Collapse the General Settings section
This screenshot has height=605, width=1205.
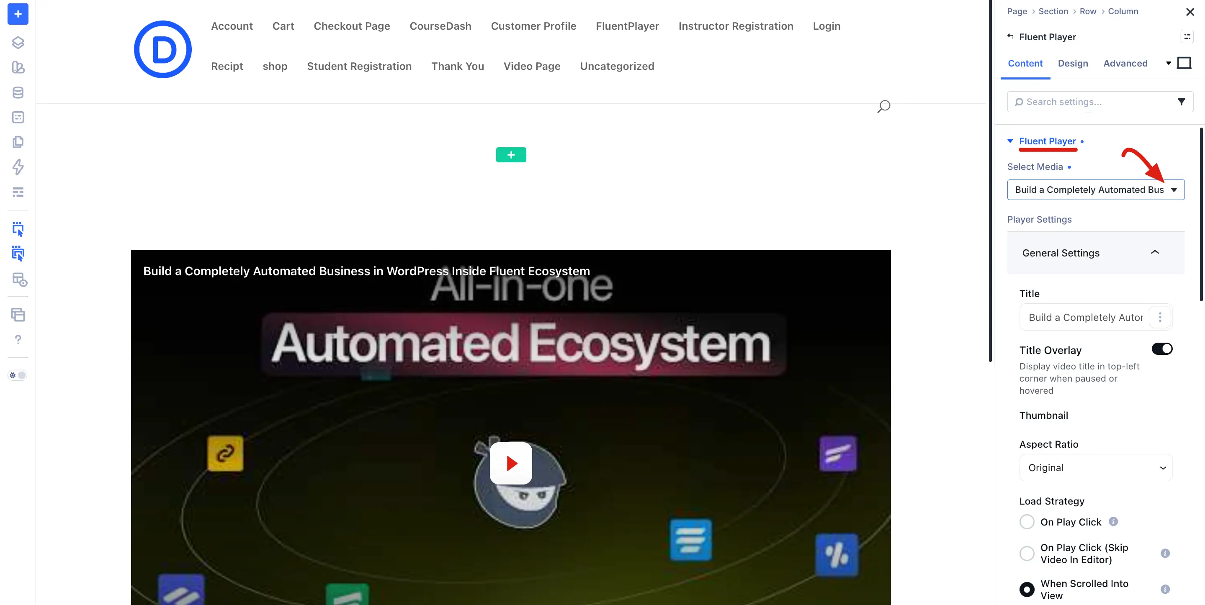[x=1096, y=253]
